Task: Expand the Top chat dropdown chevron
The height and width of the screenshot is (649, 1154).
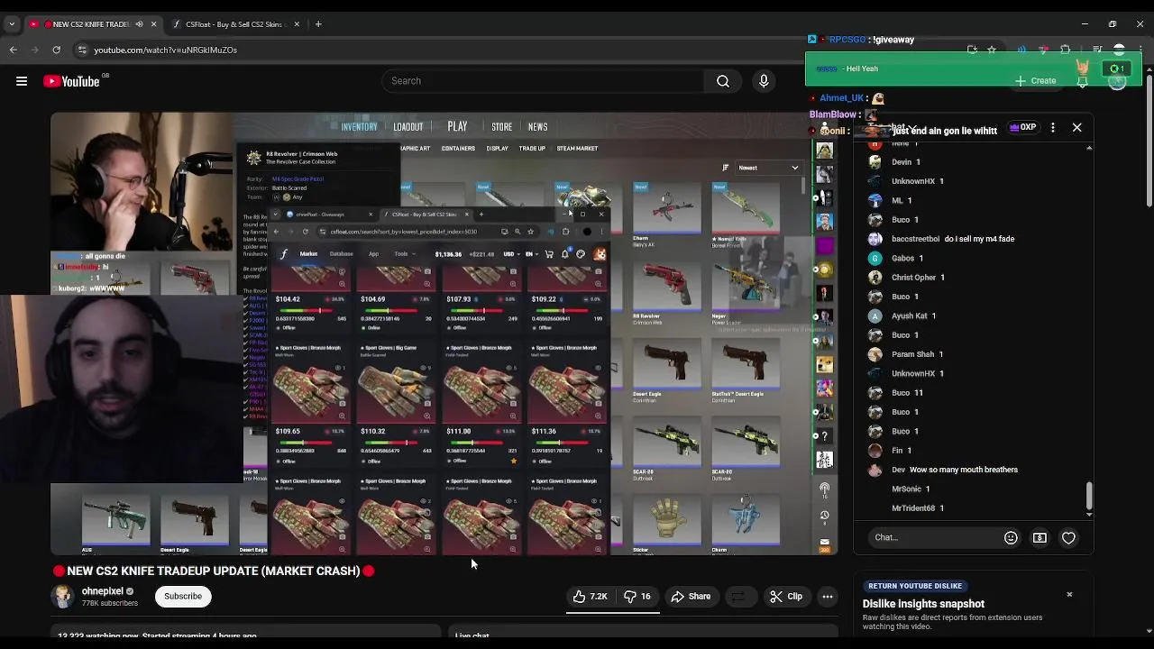Action: (x=912, y=127)
